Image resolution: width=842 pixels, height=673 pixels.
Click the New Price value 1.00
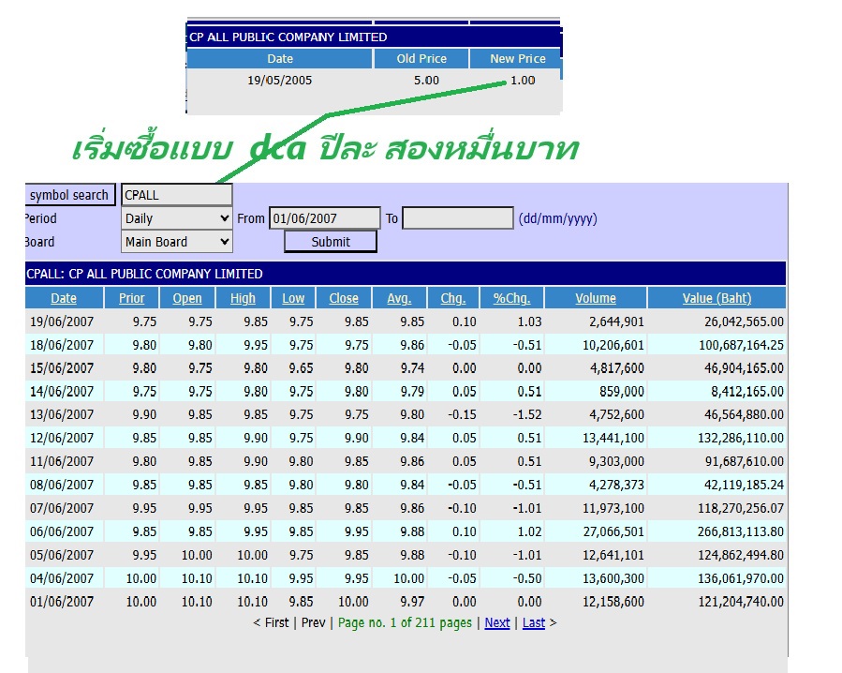click(x=523, y=81)
